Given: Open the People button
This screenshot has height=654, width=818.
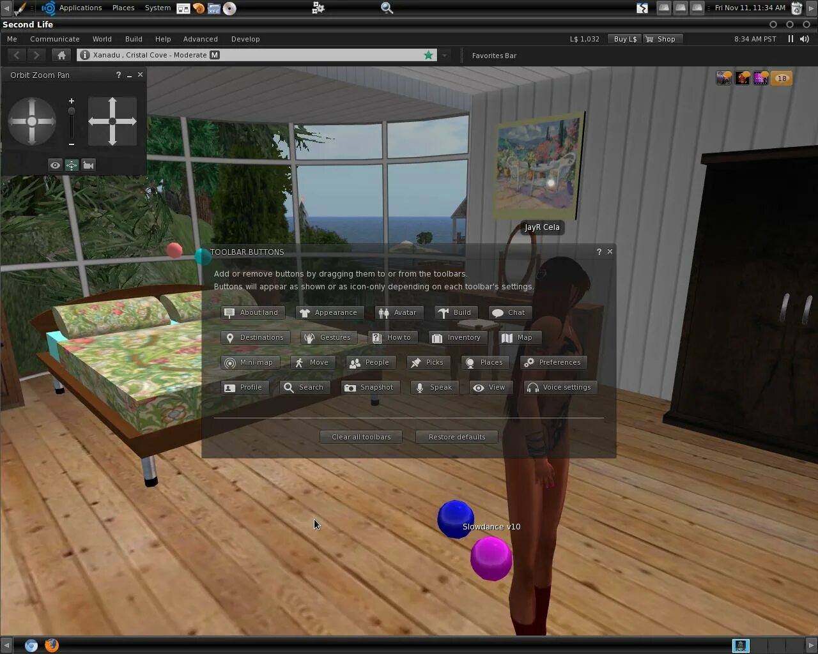Looking at the screenshot, I should tap(371, 363).
